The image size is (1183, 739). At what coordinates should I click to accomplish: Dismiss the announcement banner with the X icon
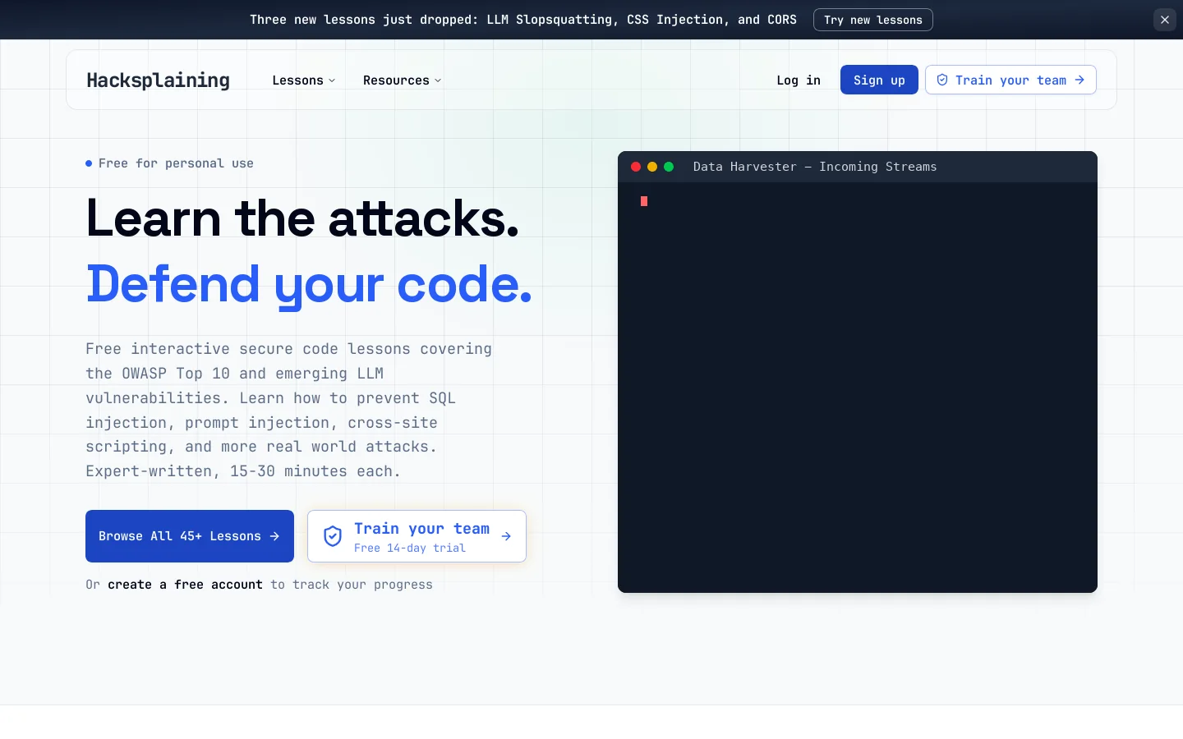1164,20
